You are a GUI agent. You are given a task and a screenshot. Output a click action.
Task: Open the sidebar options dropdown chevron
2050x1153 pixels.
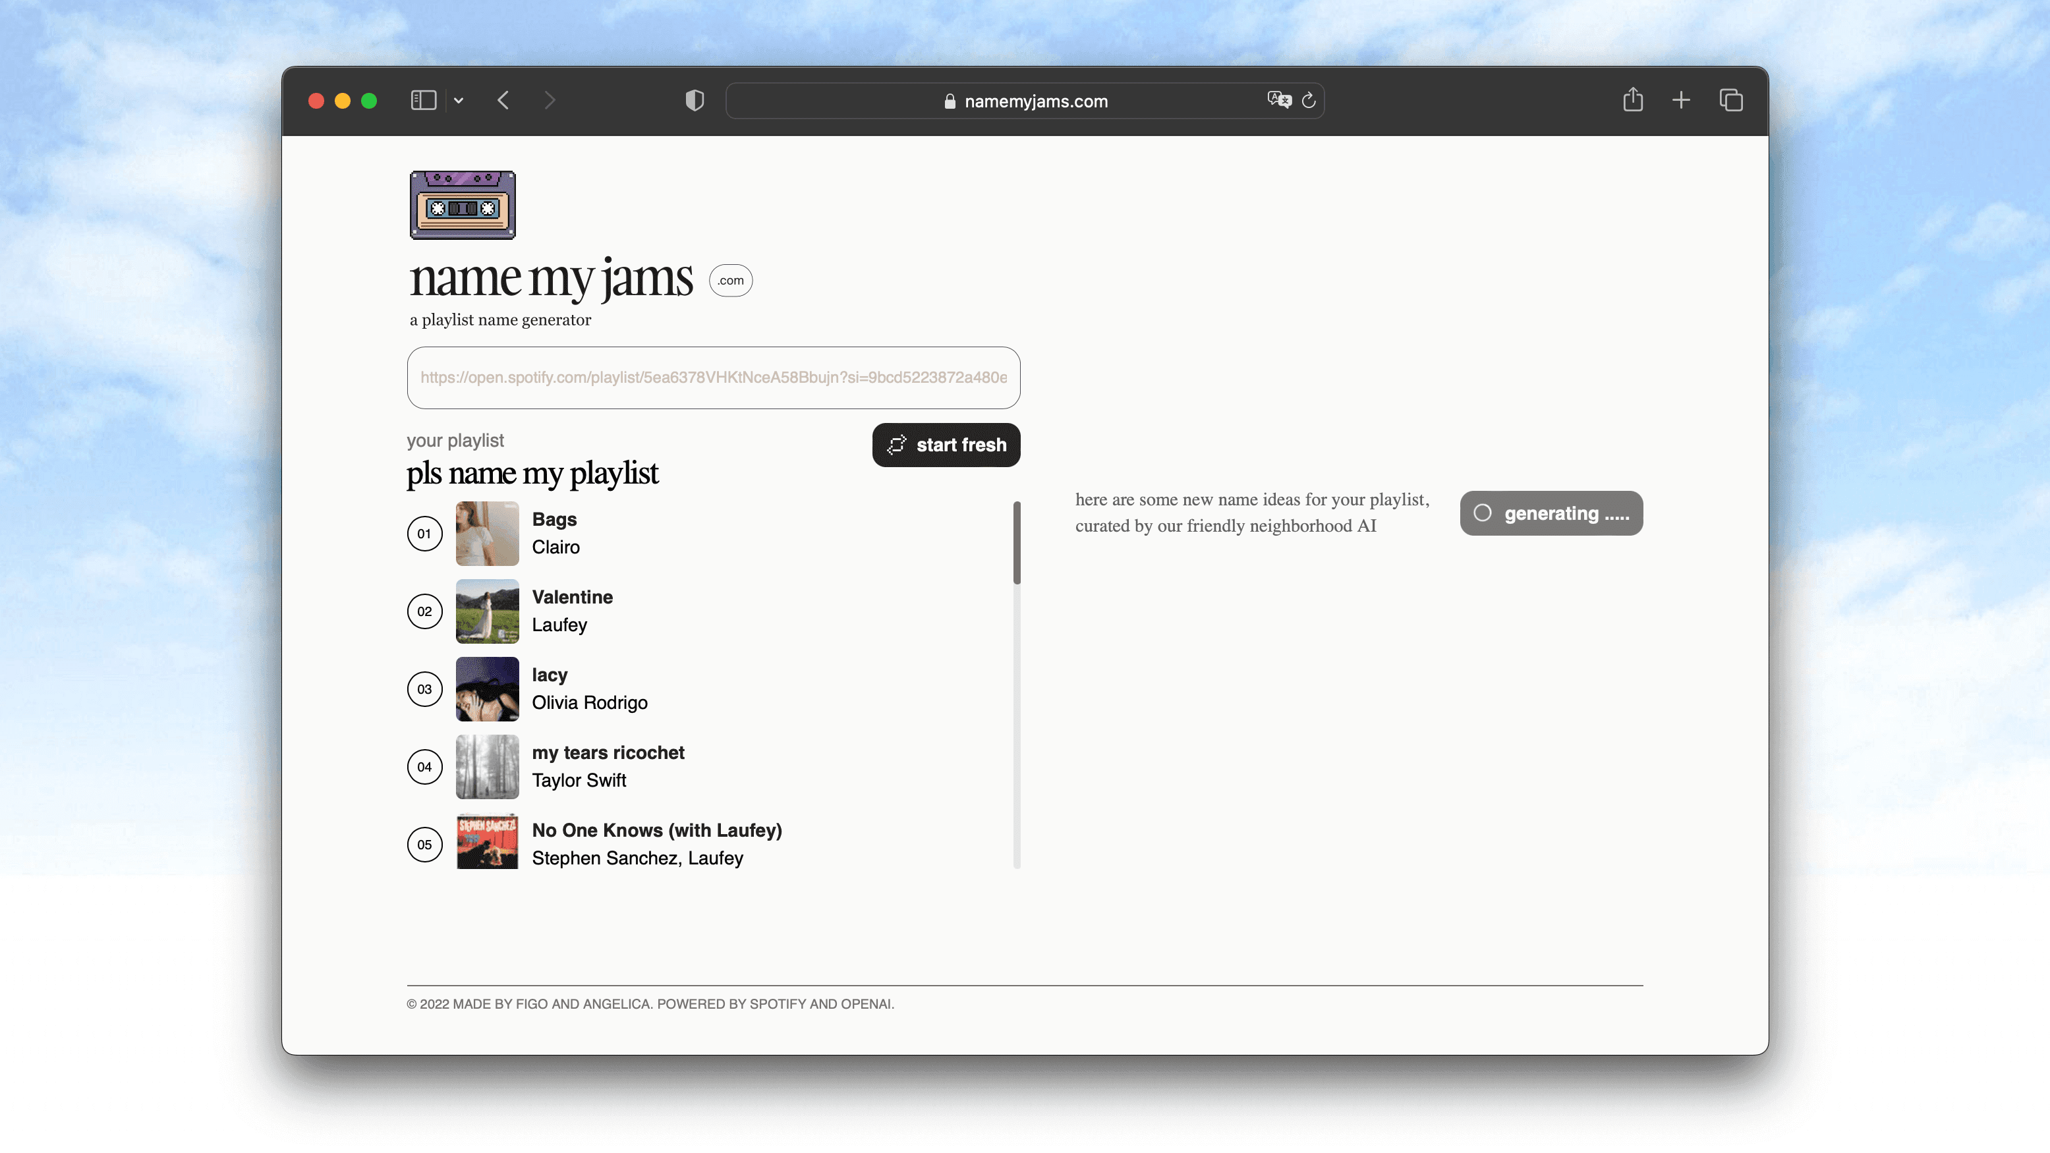coord(459,101)
